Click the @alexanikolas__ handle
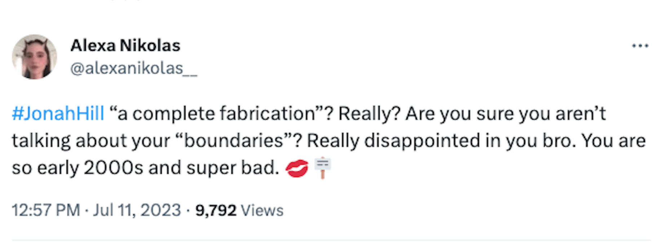This screenshot has width=657, height=243. [133, 68]
